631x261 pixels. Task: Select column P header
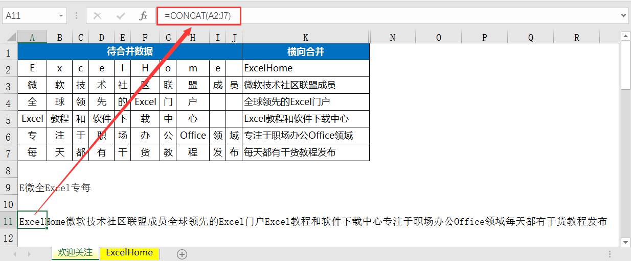(484, 38)
